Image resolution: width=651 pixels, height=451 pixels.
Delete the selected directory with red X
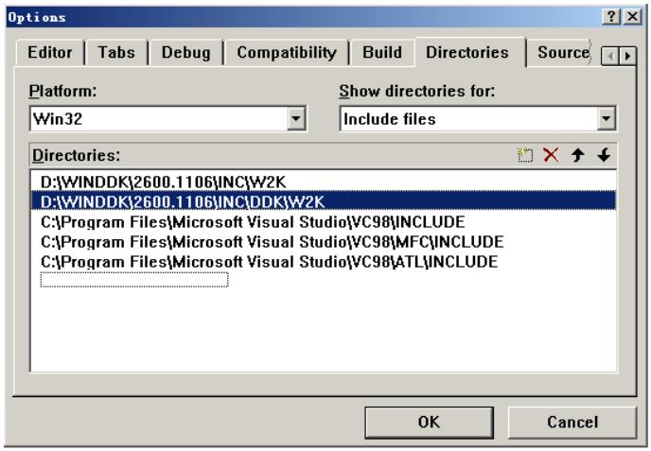pos(551,155)
